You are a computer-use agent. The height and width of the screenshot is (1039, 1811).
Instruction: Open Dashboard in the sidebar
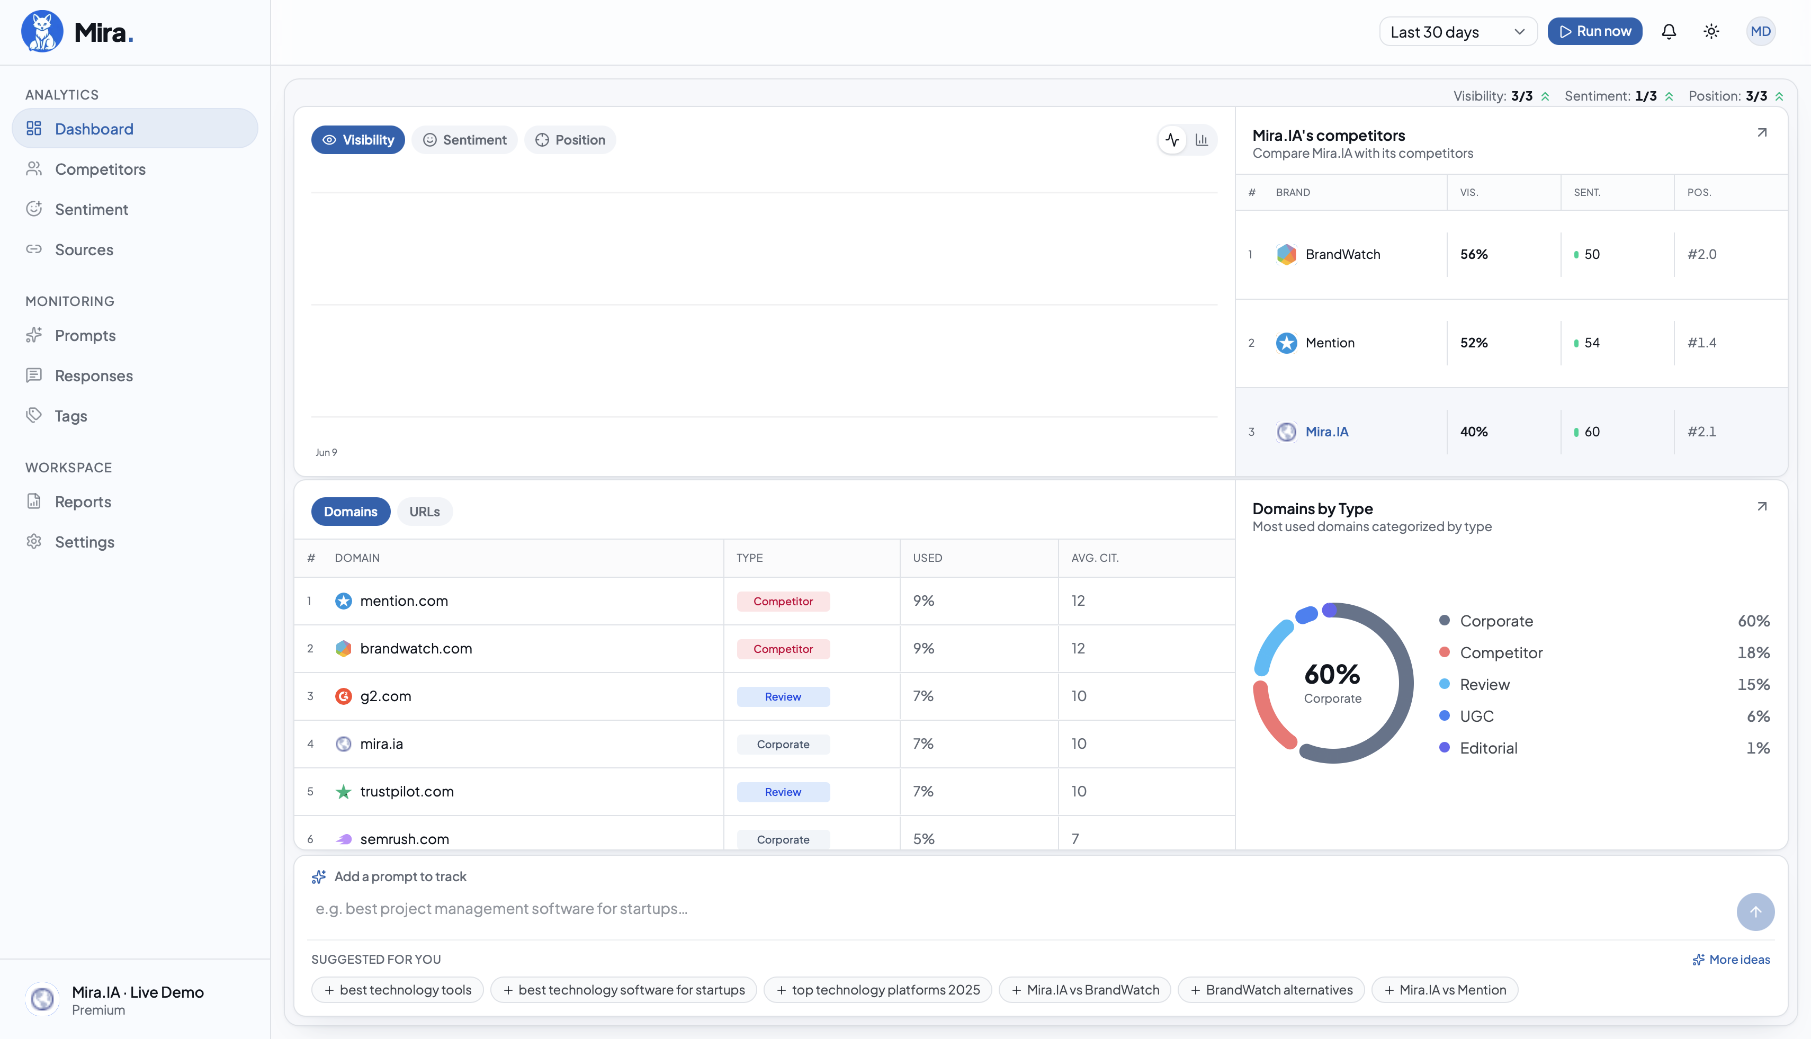pos(135,129)
